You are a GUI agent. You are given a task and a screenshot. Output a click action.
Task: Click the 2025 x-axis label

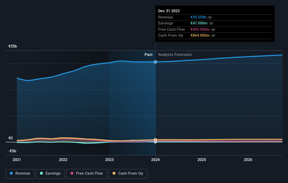coord(202,160)
